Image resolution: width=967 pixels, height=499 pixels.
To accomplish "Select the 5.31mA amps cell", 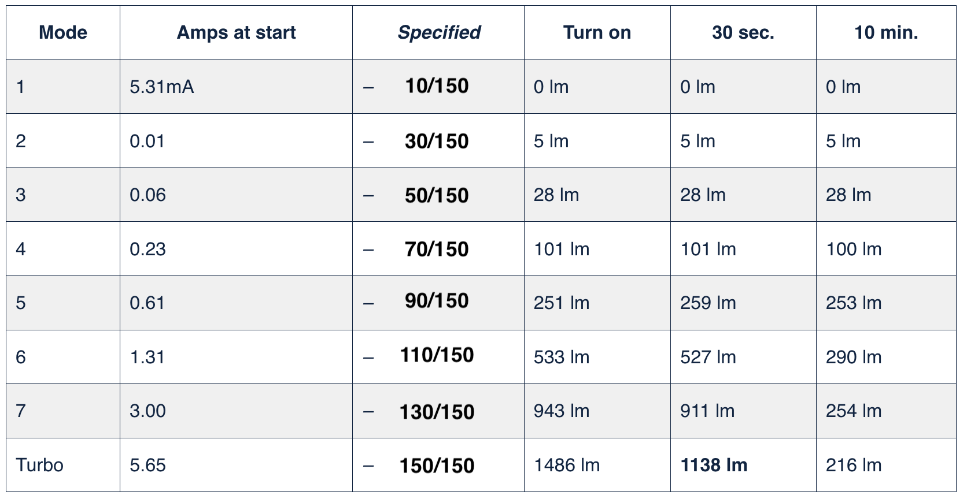I will coord(162,87).
